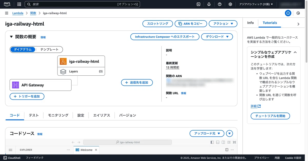Viewport: 308px width, 161px height.
Task: Click the Lambda icon in the function diagram
Action: pyautogui.click(x=63, y=62)
